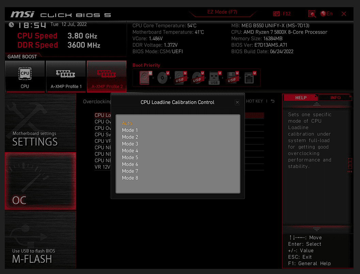The image size is (360, 274).
Task: Click the date Tue 12 Jul, 2022
Action: pos(68,24)
